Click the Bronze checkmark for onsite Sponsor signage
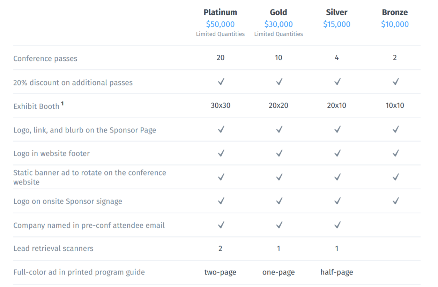 [x=395, y=201]
